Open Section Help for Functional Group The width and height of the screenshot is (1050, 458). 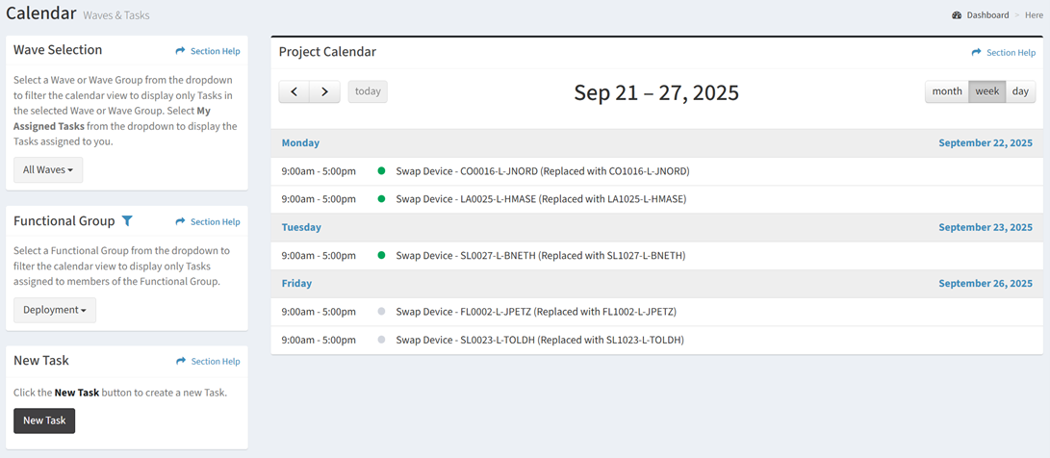[x=208, y=222]
